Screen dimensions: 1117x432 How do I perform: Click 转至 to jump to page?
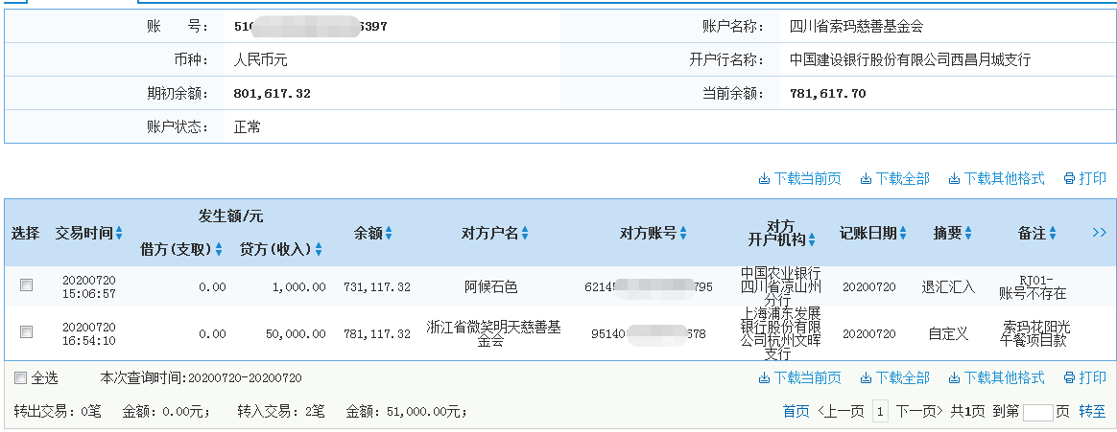pos(1092,411)
